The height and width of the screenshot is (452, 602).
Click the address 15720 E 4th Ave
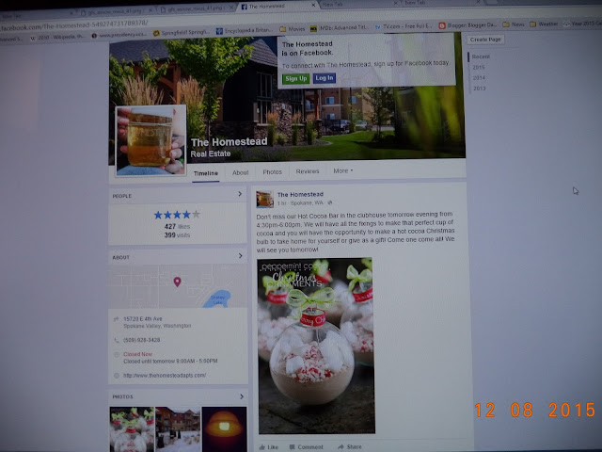pyautogui.click(x=143, y=318)
